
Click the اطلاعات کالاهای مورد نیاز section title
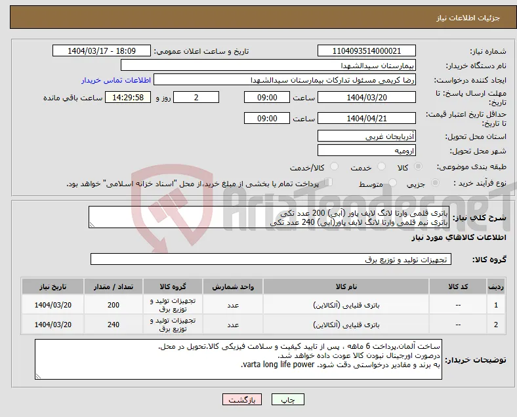click(x=459, y=237)
